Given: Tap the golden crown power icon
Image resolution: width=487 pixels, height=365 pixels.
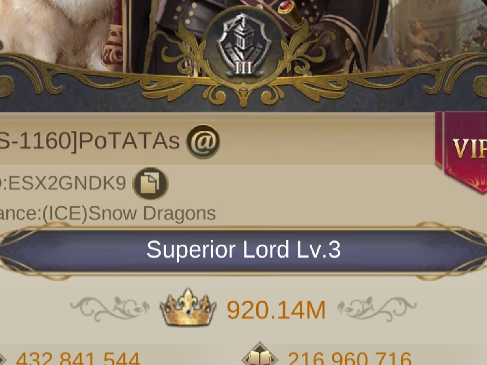Looking at the screenshot, I should (x=188, y=308).
